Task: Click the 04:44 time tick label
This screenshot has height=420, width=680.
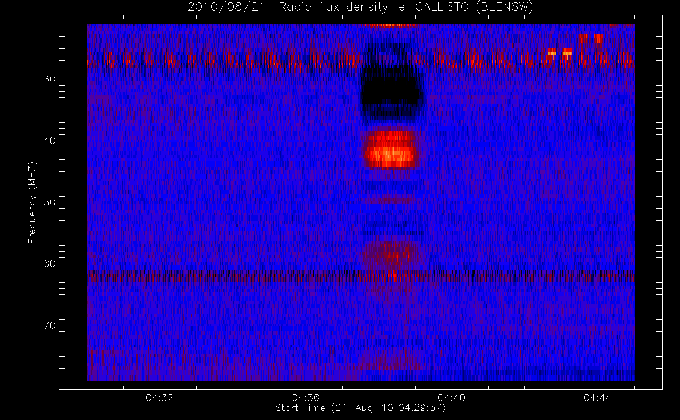Action: tap(598, 398)
